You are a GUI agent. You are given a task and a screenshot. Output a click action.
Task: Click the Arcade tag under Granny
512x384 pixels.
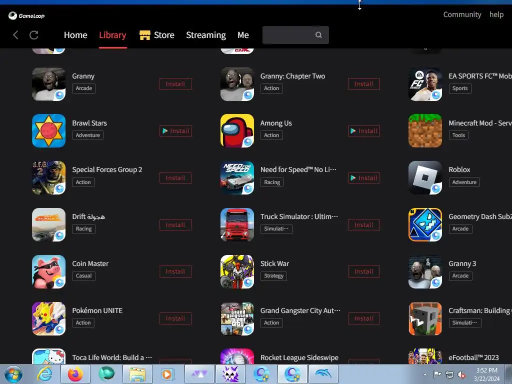[84, 88]
